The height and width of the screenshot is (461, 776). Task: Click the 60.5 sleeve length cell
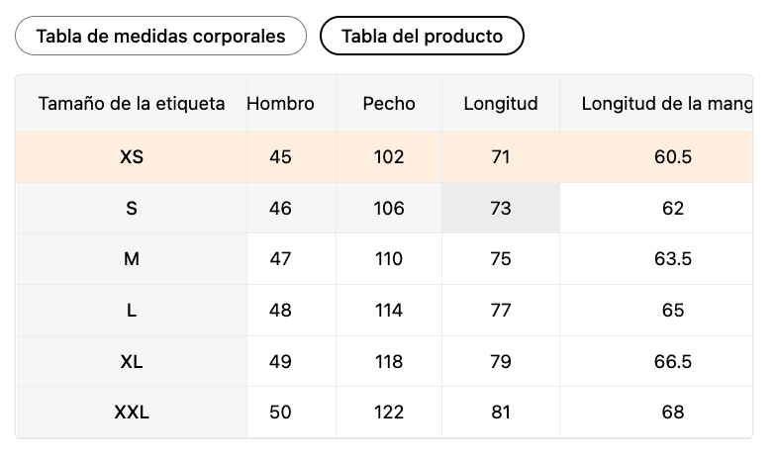coord(673,157)
